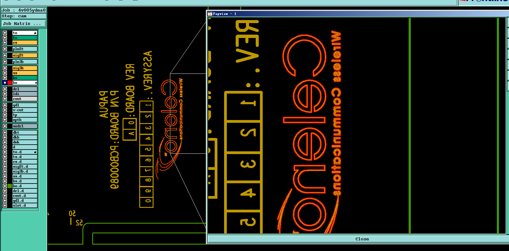Click the bo.d layer green color swatch

click(10, 186)
